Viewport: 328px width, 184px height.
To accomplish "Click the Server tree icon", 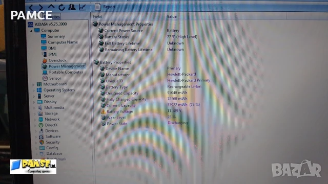I will coord(39,96).
